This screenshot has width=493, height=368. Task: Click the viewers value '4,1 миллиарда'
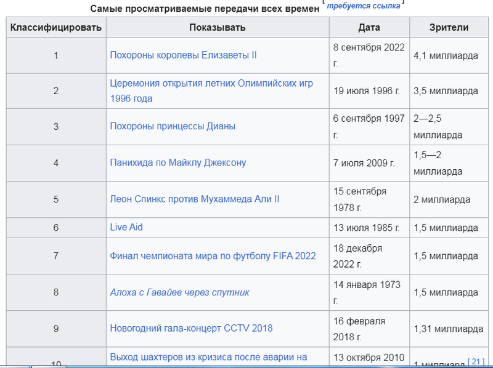point(446,55)
